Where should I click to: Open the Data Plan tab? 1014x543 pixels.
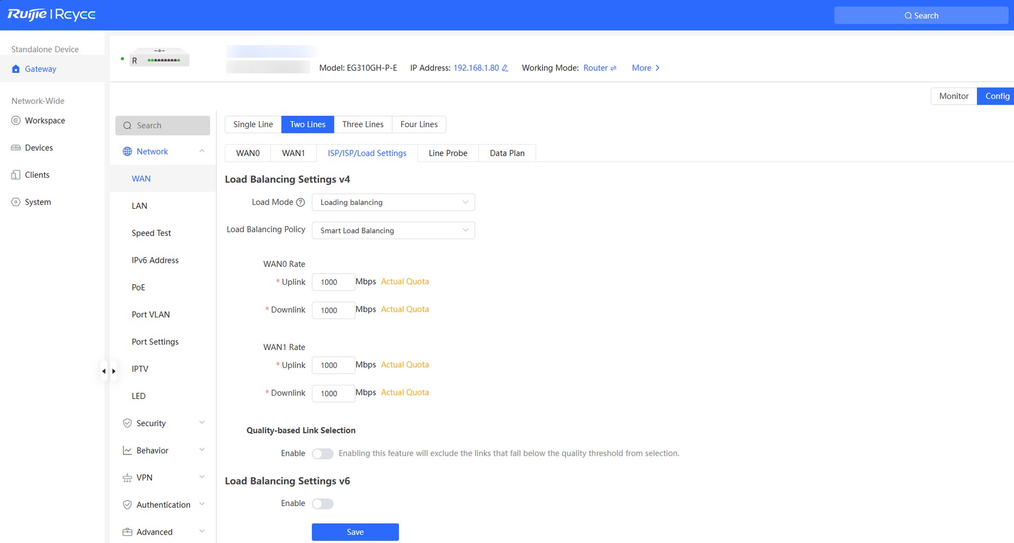507,153
